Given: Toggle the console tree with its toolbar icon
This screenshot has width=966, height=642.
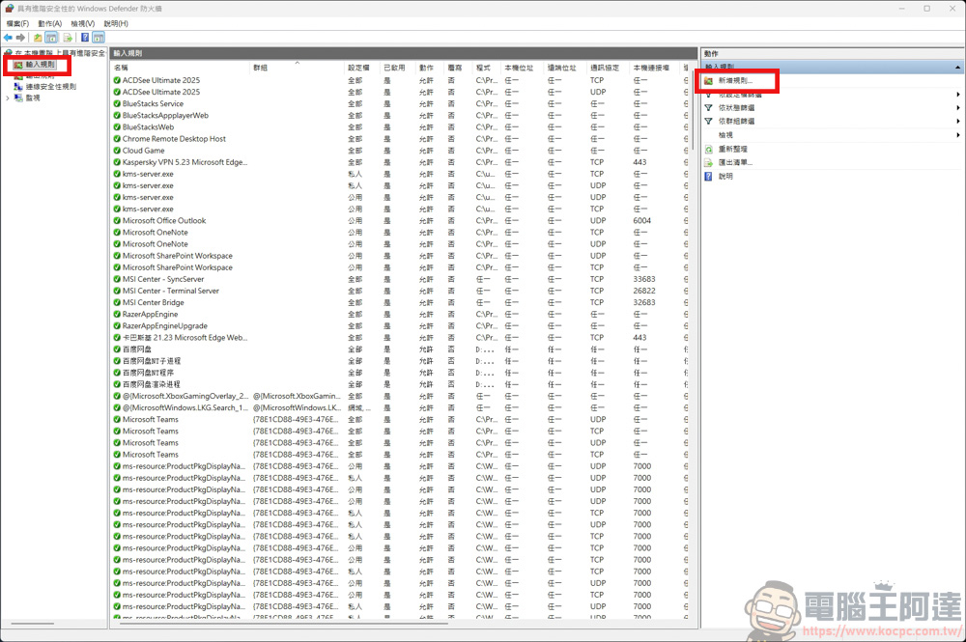Looking at the screenshot, I should (x=51, y=38).
